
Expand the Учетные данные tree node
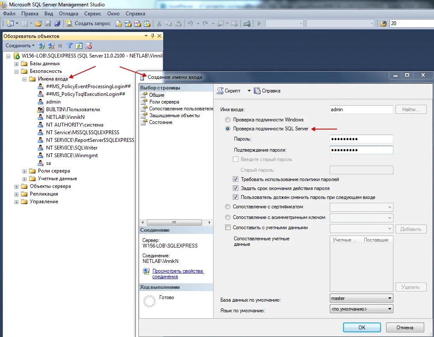pyautogui.click(x=24, y=179)
